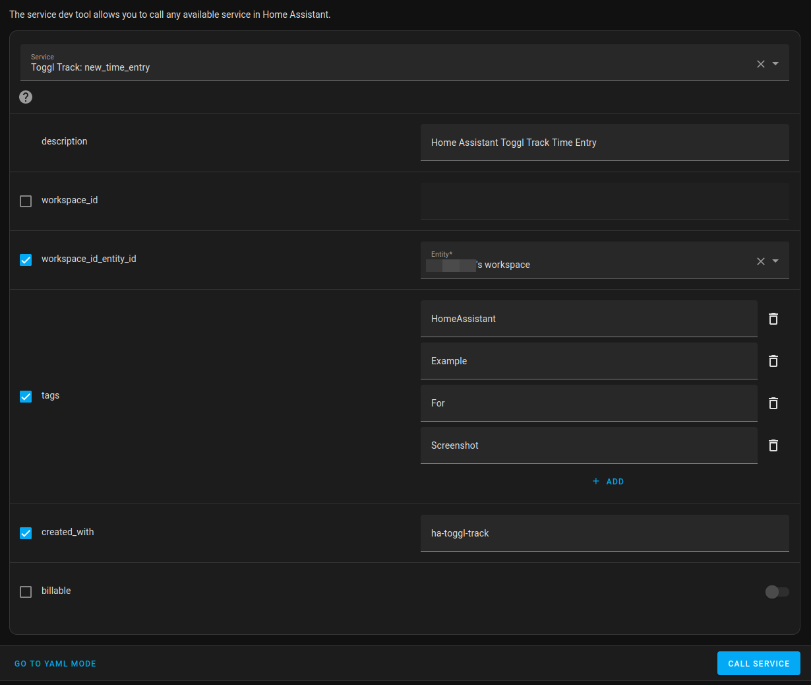Clear the selected Toggl Track service
The image size is (811, 685).
tap(761, 64)
